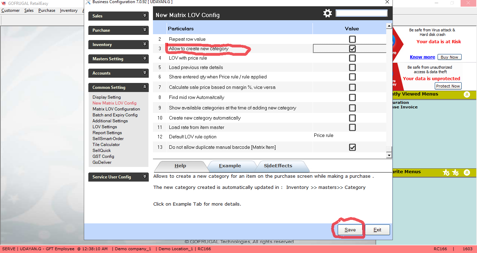The image size is (477, 253).
Task: Enable Find mid row Automaitcally checkbox
Action: click(352, 97)
